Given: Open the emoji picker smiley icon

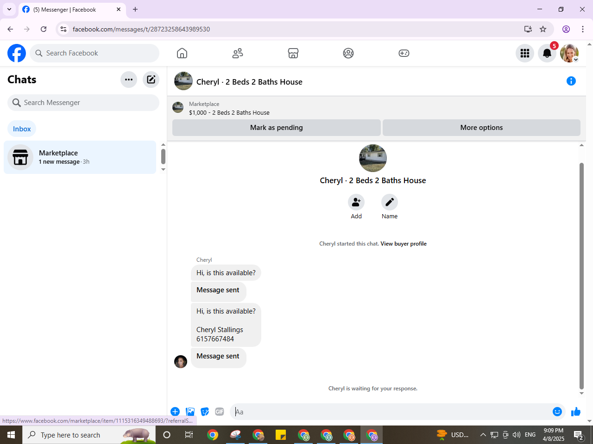Looking at the screenshot, I should (x=557, y=412).
